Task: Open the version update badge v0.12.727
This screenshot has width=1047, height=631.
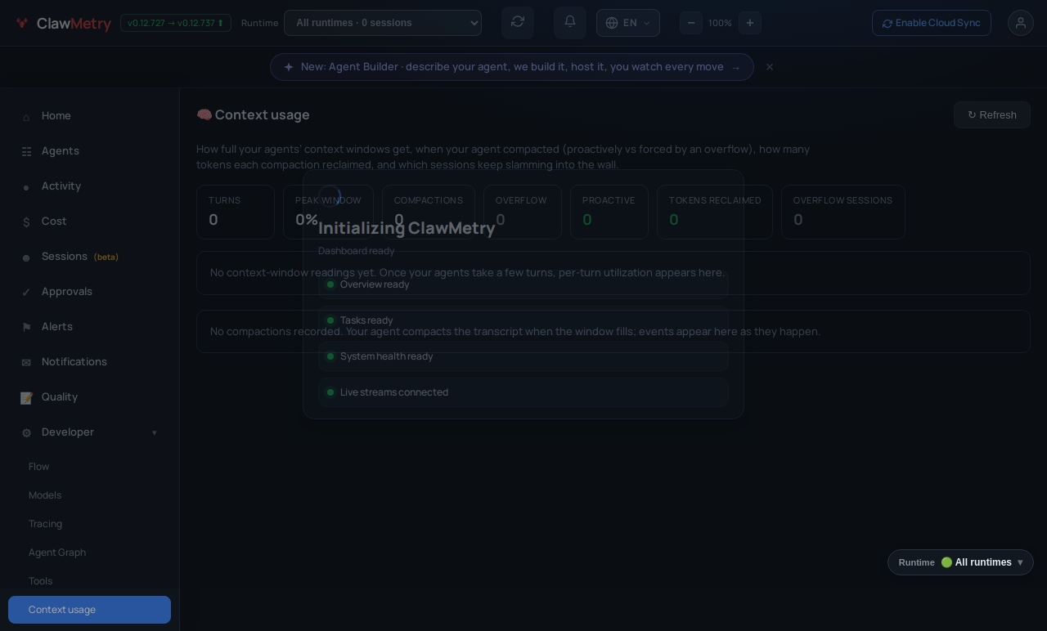Action: tap(176, 23)
